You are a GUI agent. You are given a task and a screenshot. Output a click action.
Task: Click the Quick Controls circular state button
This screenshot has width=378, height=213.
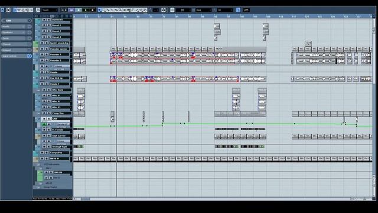click(30, 56)
